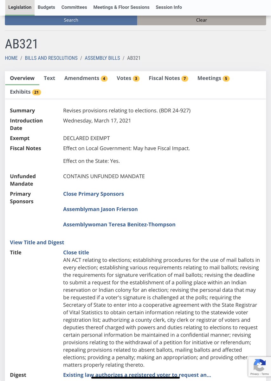Viewport: 271px width, 381px height.
Task: Open the Budgets menu
Action: click(46, 7)
